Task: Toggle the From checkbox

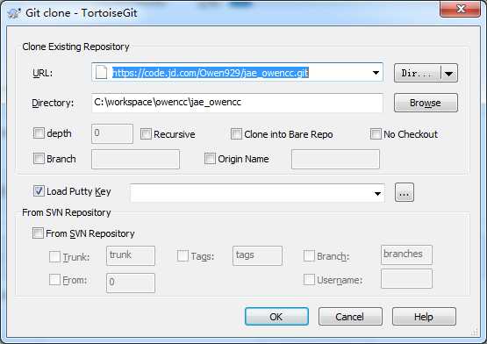Action: tap(54, 280)
